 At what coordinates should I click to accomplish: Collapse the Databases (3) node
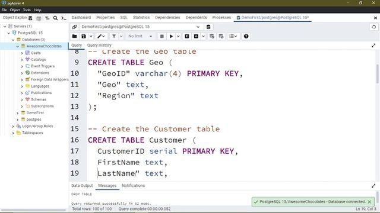pyautogui.click(x=13, y=40)
